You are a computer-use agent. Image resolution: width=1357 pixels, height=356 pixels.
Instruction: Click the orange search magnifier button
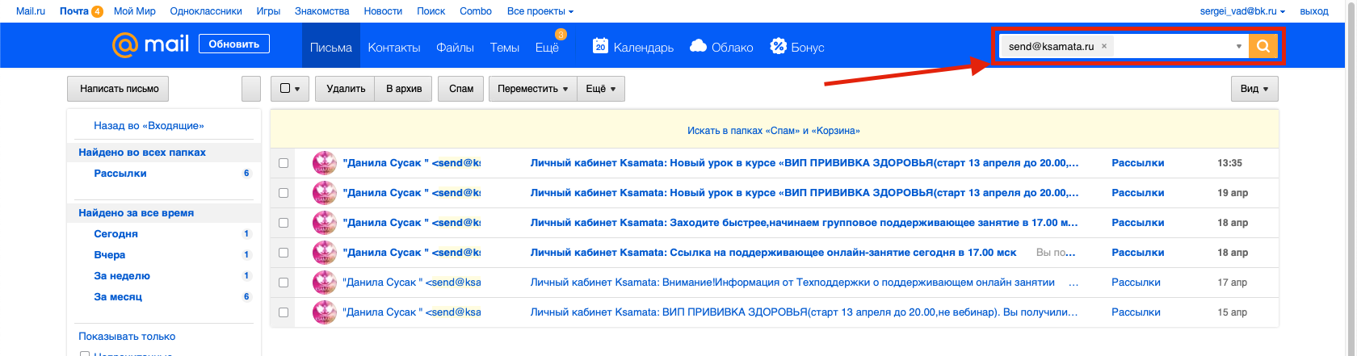click(x=1262, y=47)
